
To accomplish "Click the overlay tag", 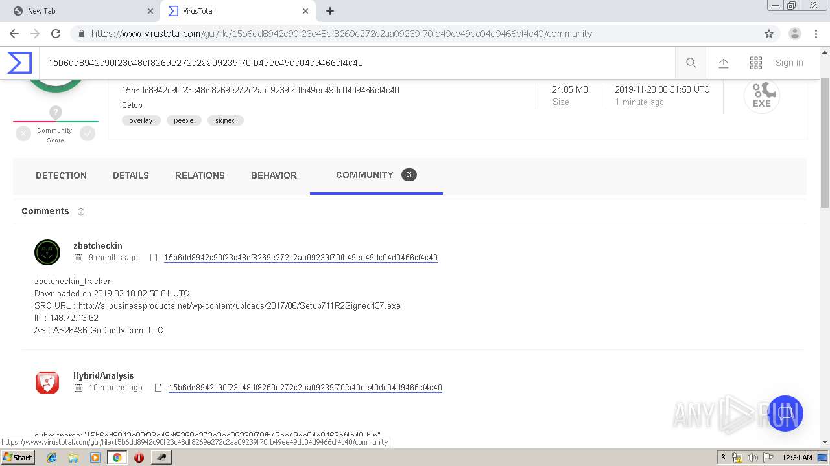I will click(x=141, y=120).
